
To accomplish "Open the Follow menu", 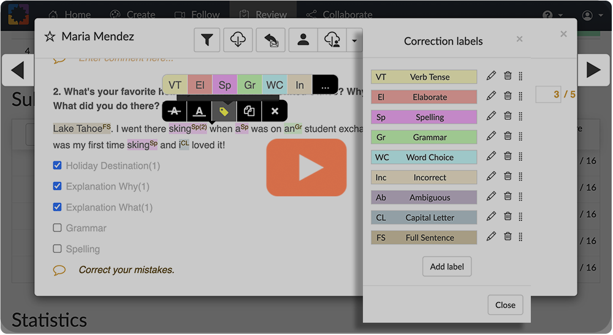I will (x=197, y=15).
